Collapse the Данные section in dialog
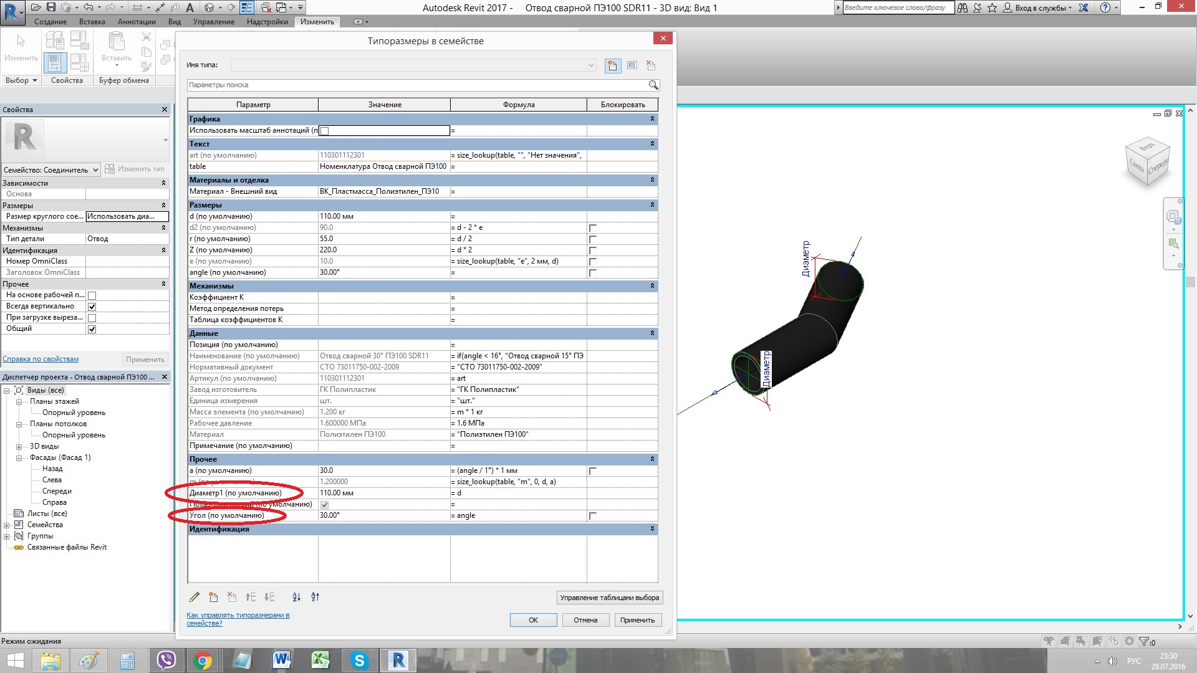 tap(652, 333)
